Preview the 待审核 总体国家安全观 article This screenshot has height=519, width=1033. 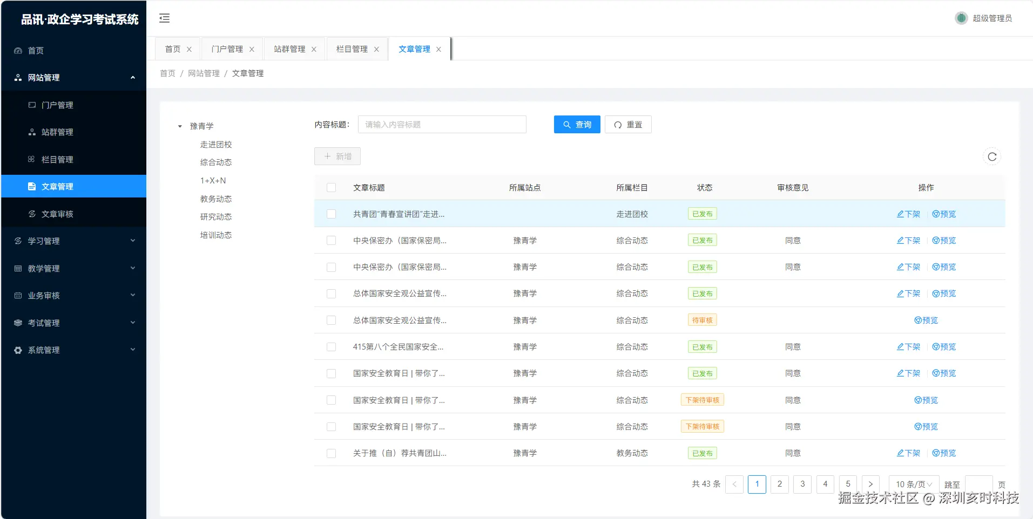point(926,320)
